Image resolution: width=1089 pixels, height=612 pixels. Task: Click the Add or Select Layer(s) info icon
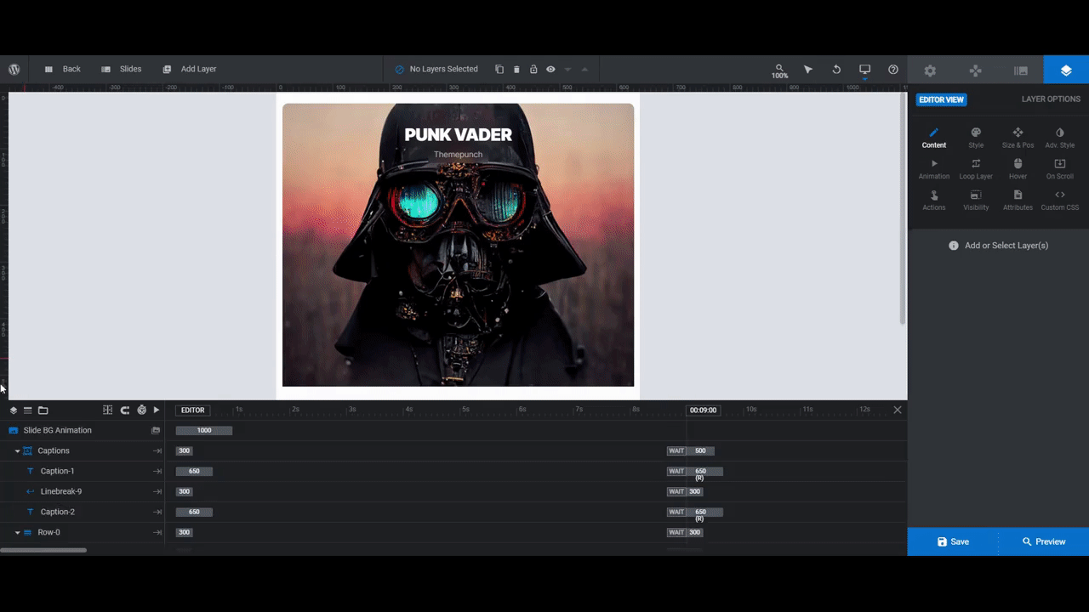coord(954,246)
